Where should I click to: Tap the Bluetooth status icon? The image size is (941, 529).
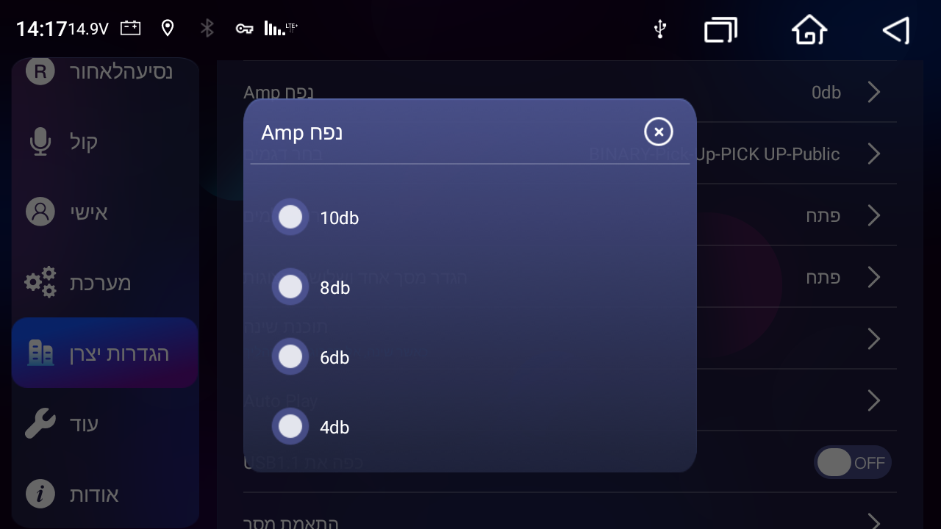click(207, 29)
